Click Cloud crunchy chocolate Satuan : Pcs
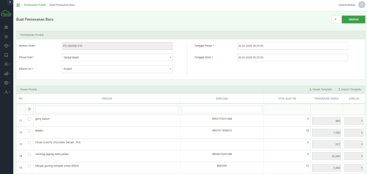Image resolution: width=367 pixels, height=174 pixels. pos(58,142)
